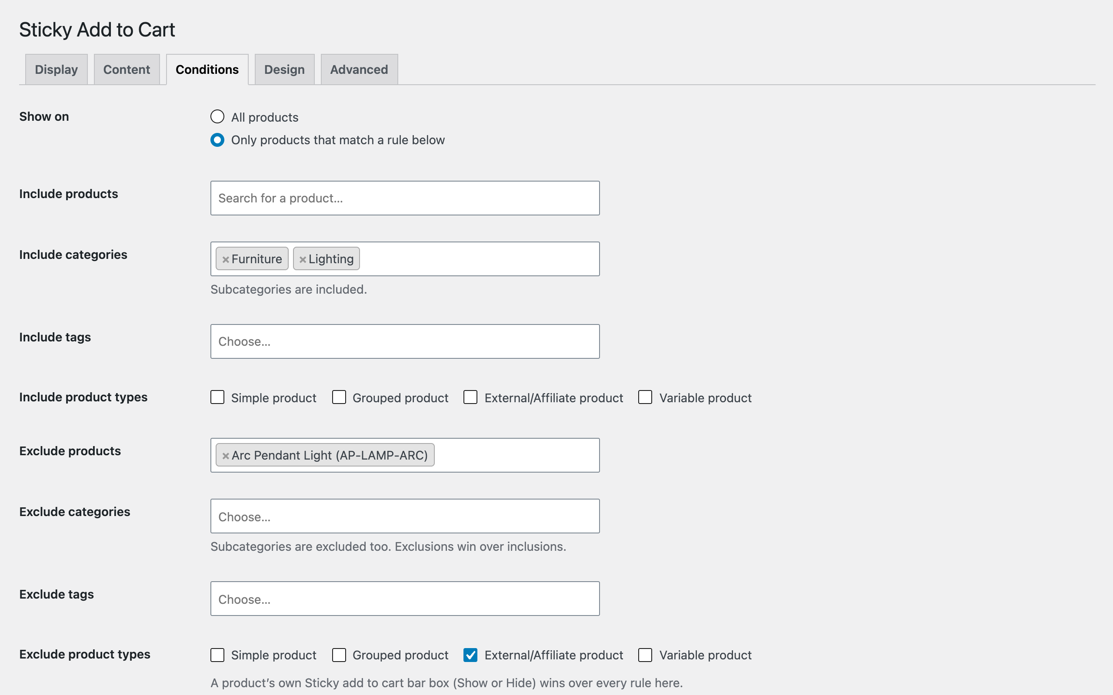The width and height of the screenshot is (1113, 695).
Task: Click the 'A product's own Sticky add to cart' note
Action: click(x=447, y=683)
